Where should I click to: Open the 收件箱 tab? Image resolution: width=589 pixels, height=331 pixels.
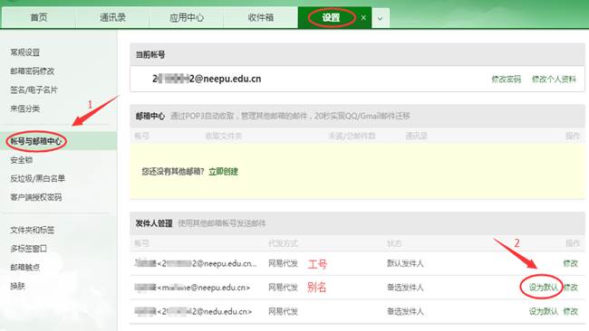pos(260,17)
